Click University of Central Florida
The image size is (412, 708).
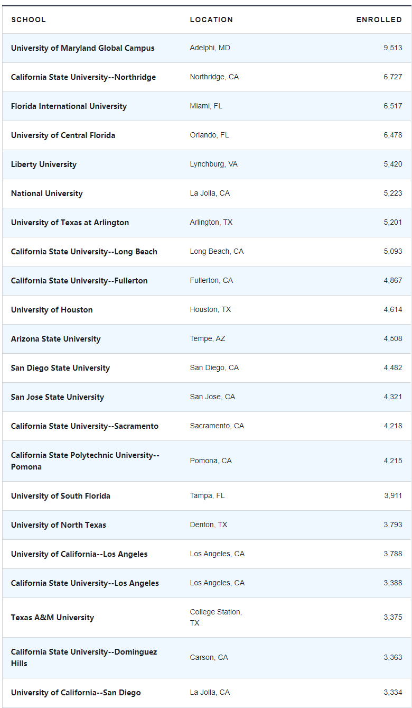coord(63,135)
